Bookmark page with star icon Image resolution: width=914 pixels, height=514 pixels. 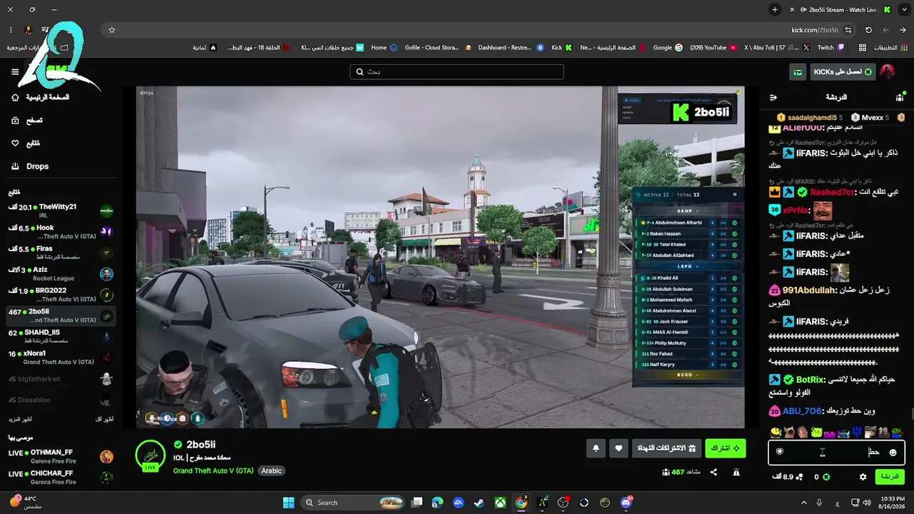coord(111,30)
